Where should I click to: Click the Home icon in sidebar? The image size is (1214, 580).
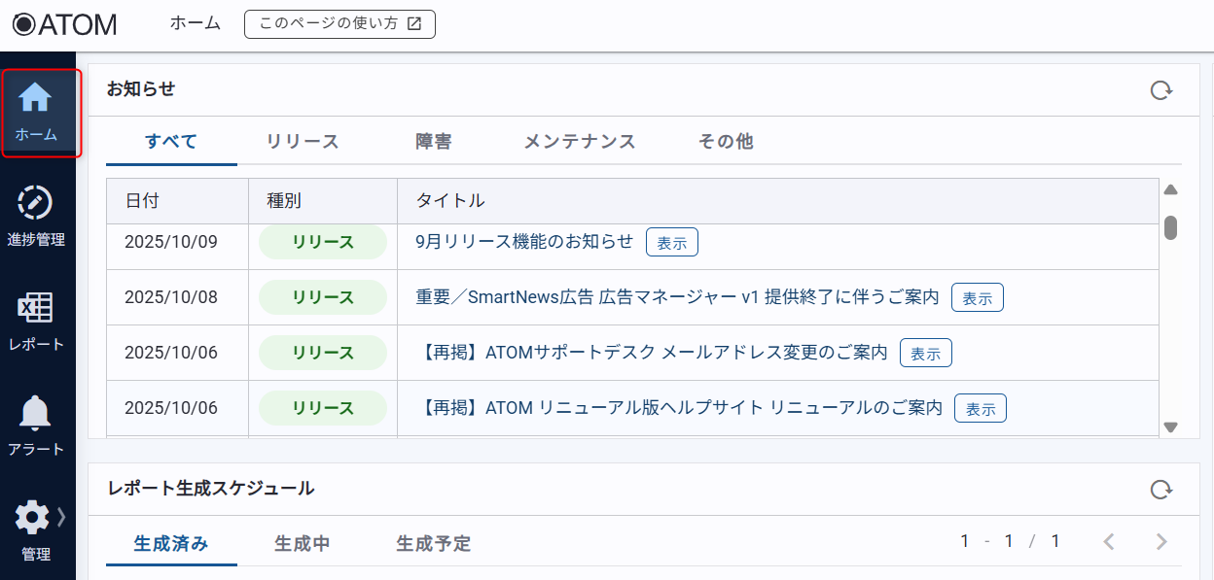(36, 98)
